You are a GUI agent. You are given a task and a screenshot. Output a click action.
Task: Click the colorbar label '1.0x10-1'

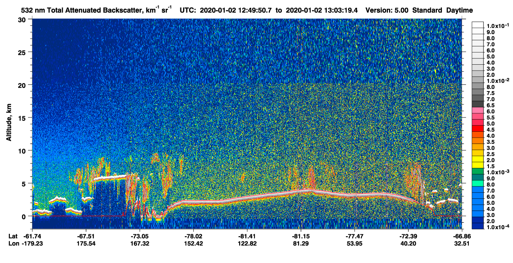pyautogui.click(x=497, y=26)
